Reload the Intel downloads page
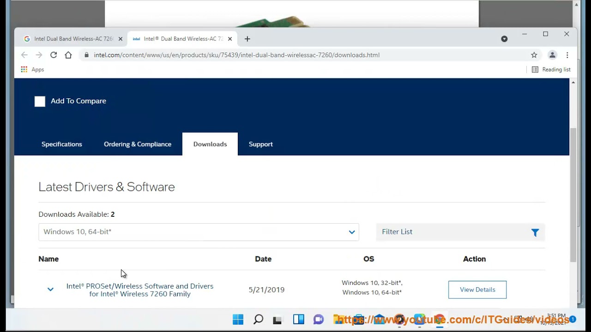The height and width of the screenshot is (332, 591). click(54, 55)
